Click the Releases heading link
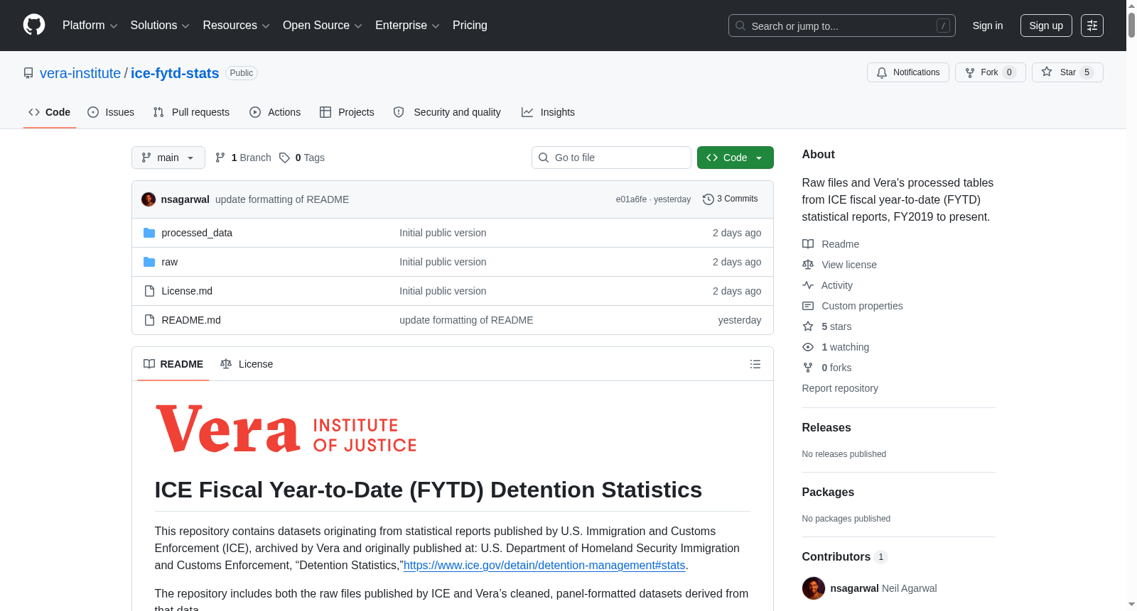Viewport: 1137px width, 611px height. tap(826, 427)
